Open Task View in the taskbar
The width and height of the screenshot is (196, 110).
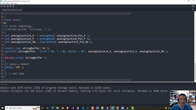click(47, 108)
